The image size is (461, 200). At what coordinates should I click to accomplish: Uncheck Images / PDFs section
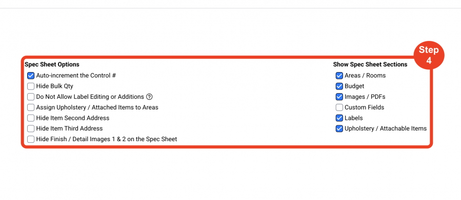point(339,97)
